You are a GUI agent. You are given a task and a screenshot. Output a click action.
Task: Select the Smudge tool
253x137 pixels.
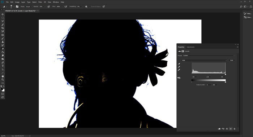[3, 56]
